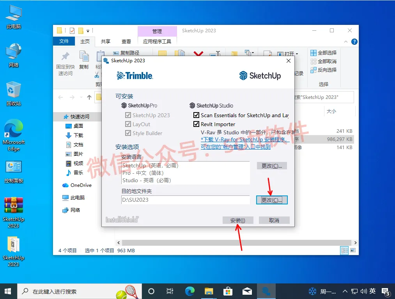Click the Explorer back navigation arrow
The image size is (395, 299).
point(60,97)
